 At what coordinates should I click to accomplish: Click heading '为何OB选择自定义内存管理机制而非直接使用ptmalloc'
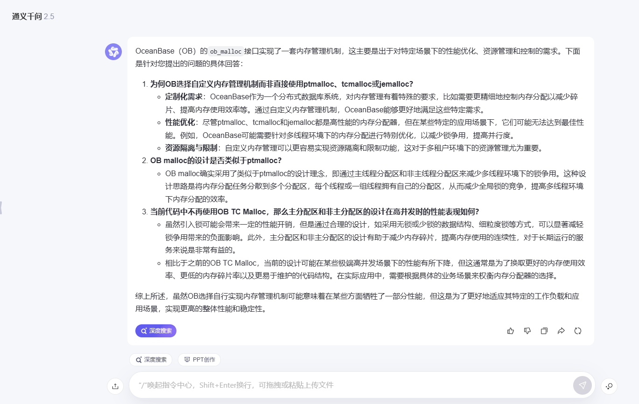coord(281,84)
